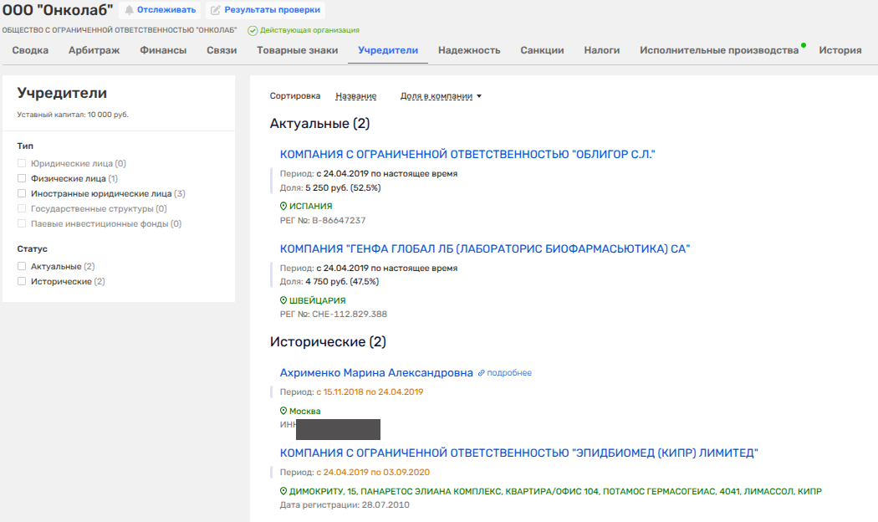Click the pencil icon in Результаты проверки

pyautogui.click(x=215, y=10)
